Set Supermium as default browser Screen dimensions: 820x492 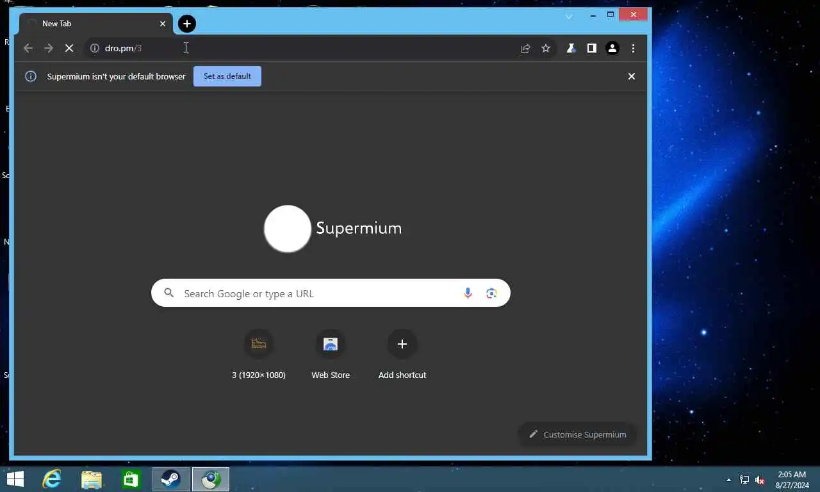(227, 76)
